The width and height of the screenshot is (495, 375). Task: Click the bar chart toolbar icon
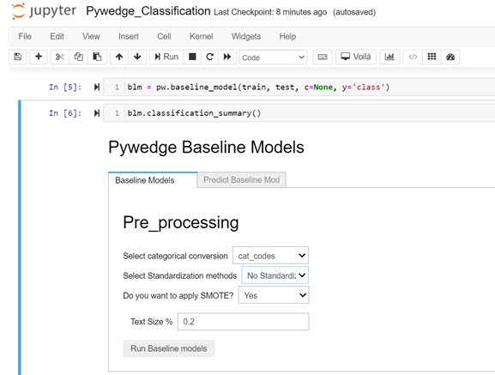[x=389, y=57]
